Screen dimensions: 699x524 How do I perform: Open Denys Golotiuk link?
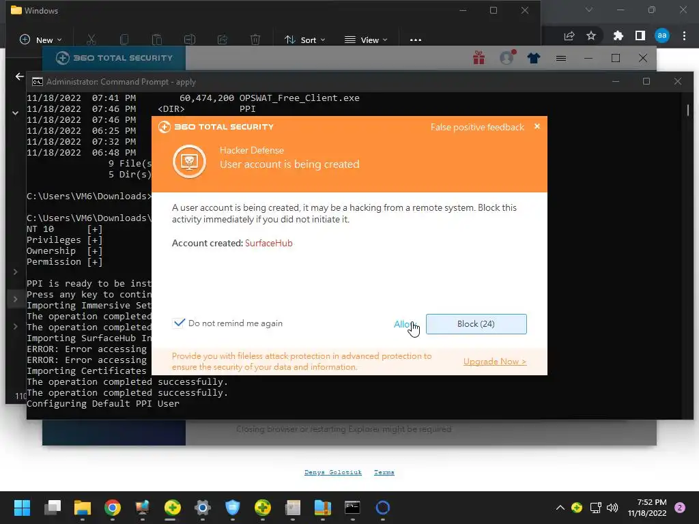(x=333, y=472)
